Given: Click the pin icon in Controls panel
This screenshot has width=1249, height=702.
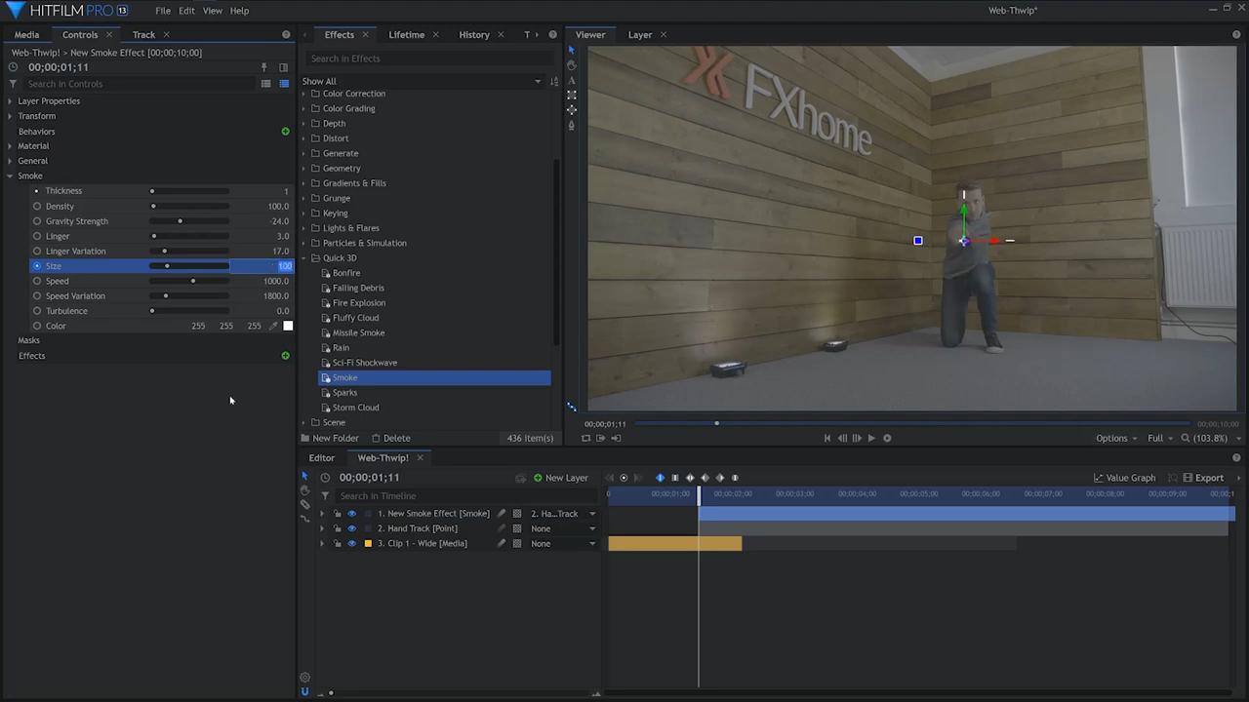Looking at the screenshot, I should pos(263,67).
